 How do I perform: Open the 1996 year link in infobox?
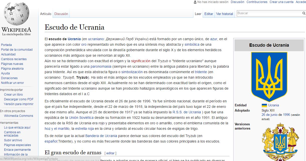click(x=286, y=115)
